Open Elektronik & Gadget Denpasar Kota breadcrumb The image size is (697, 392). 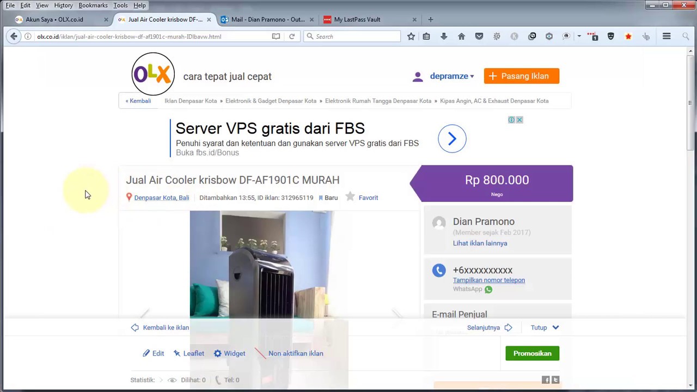[271, 101]
